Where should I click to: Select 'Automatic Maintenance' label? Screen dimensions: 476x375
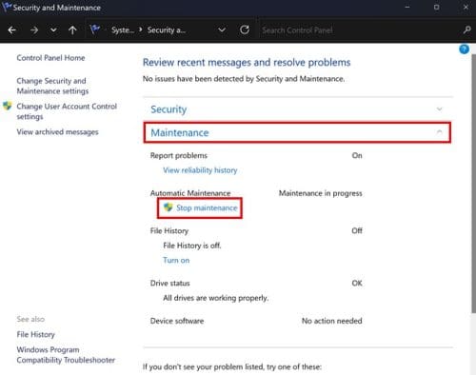tap(190, 193)
